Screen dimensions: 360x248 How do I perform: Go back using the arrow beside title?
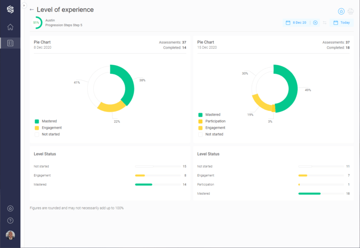(x=31, y=10)
